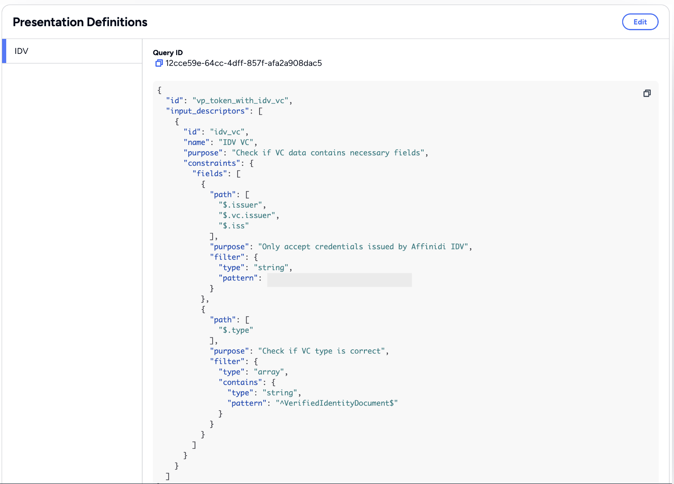Click "Check if VC data contains necessary fields"
This screenshot has height=484, width=674.
328,153
